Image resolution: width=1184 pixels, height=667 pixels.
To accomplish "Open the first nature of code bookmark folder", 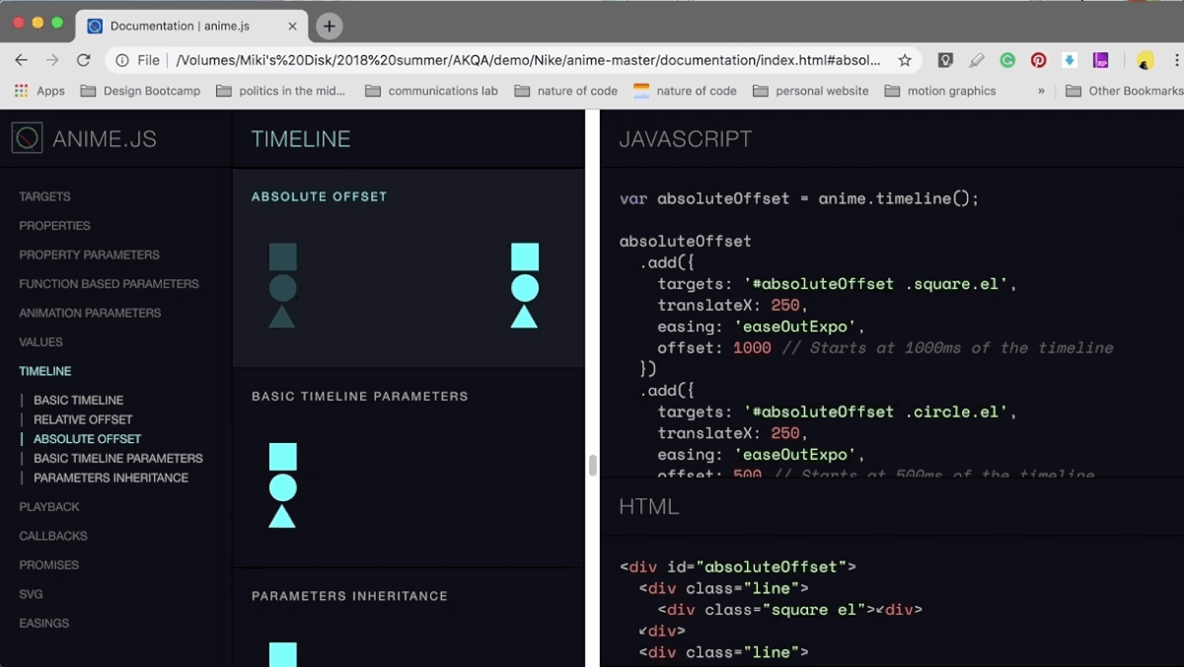I will click(x=565, y=91).
